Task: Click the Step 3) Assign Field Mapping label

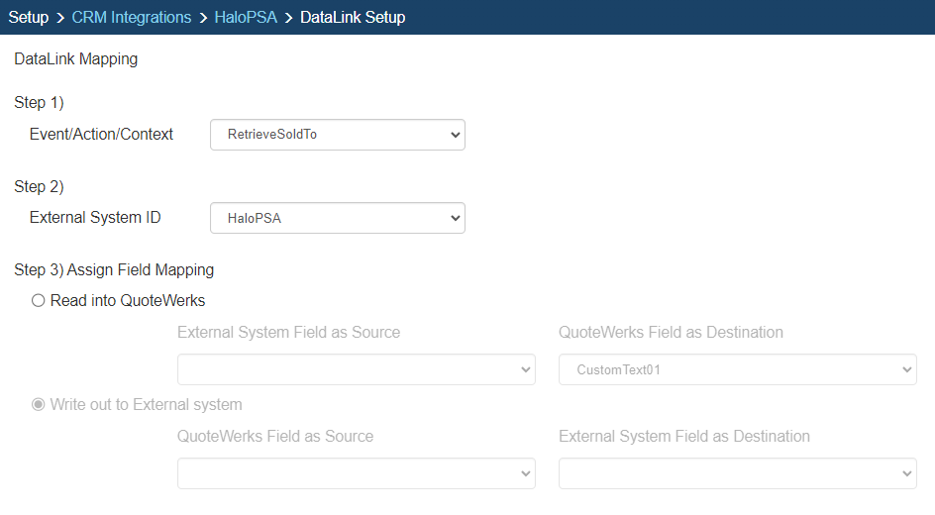Action: (114, 269)
